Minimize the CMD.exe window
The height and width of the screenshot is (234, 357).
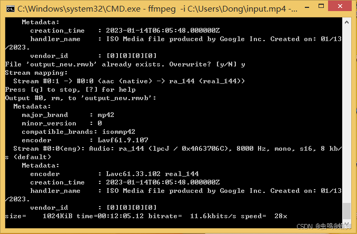(307, 7)
